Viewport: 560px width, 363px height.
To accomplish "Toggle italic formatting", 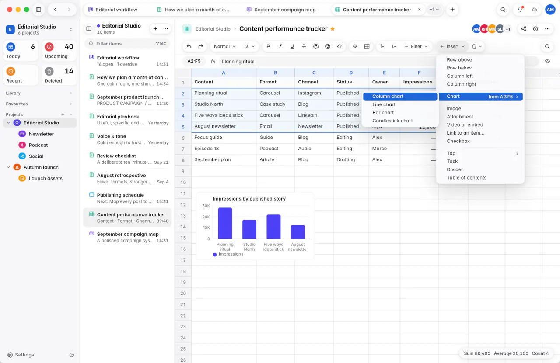I will pos(280,46).
